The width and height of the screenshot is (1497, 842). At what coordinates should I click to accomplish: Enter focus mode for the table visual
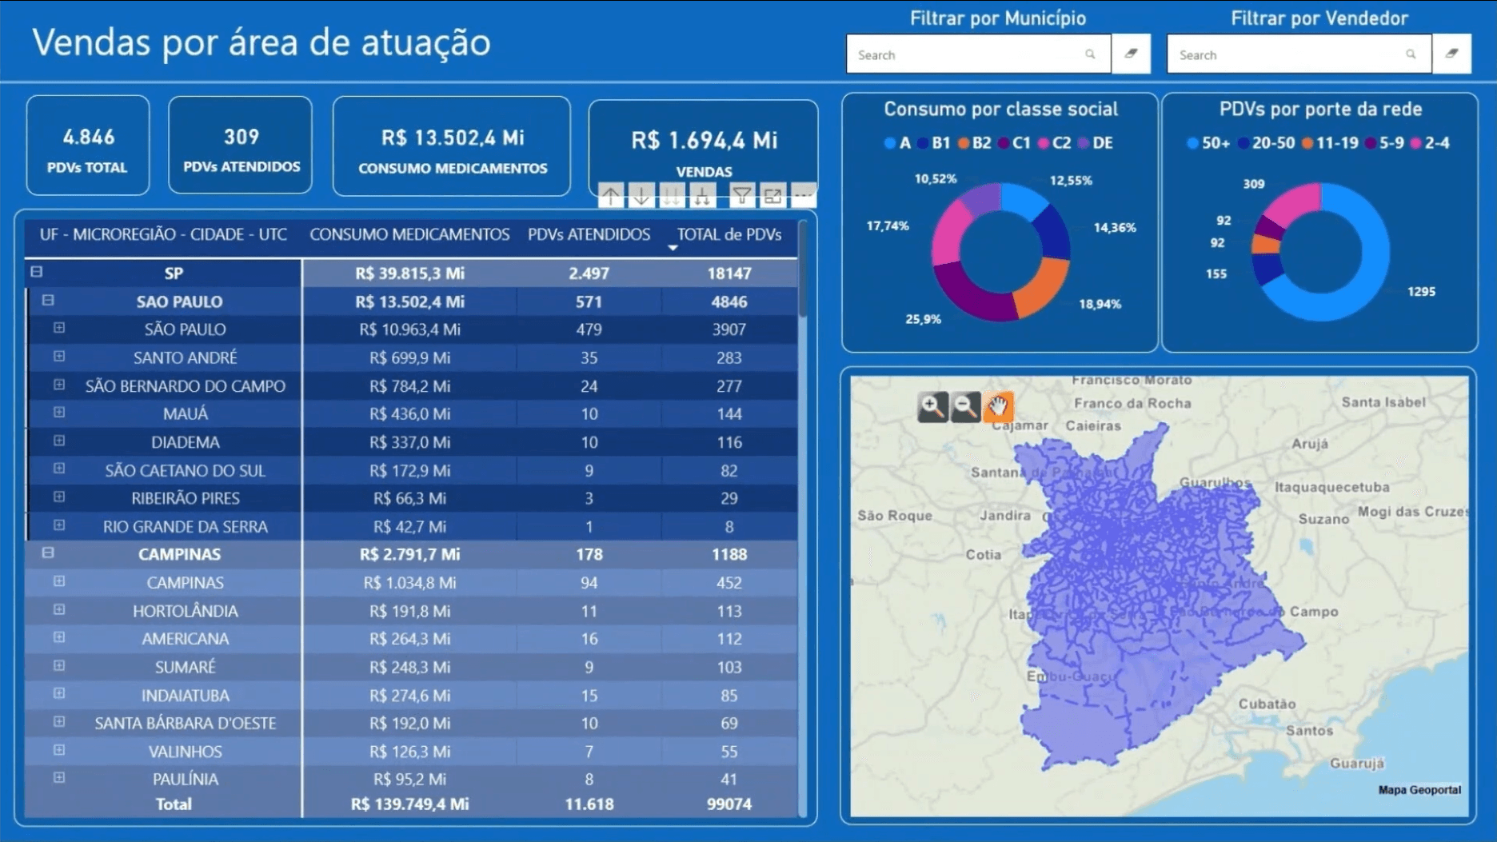772,196
